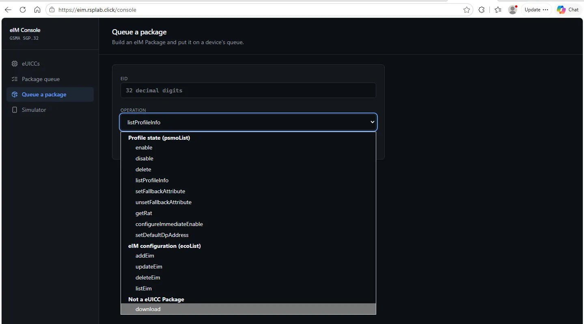Screen dimensions: 584x324
Task: Open Copilot Chat in the browser
Action: pyautogui.click(x=568, y=10)
